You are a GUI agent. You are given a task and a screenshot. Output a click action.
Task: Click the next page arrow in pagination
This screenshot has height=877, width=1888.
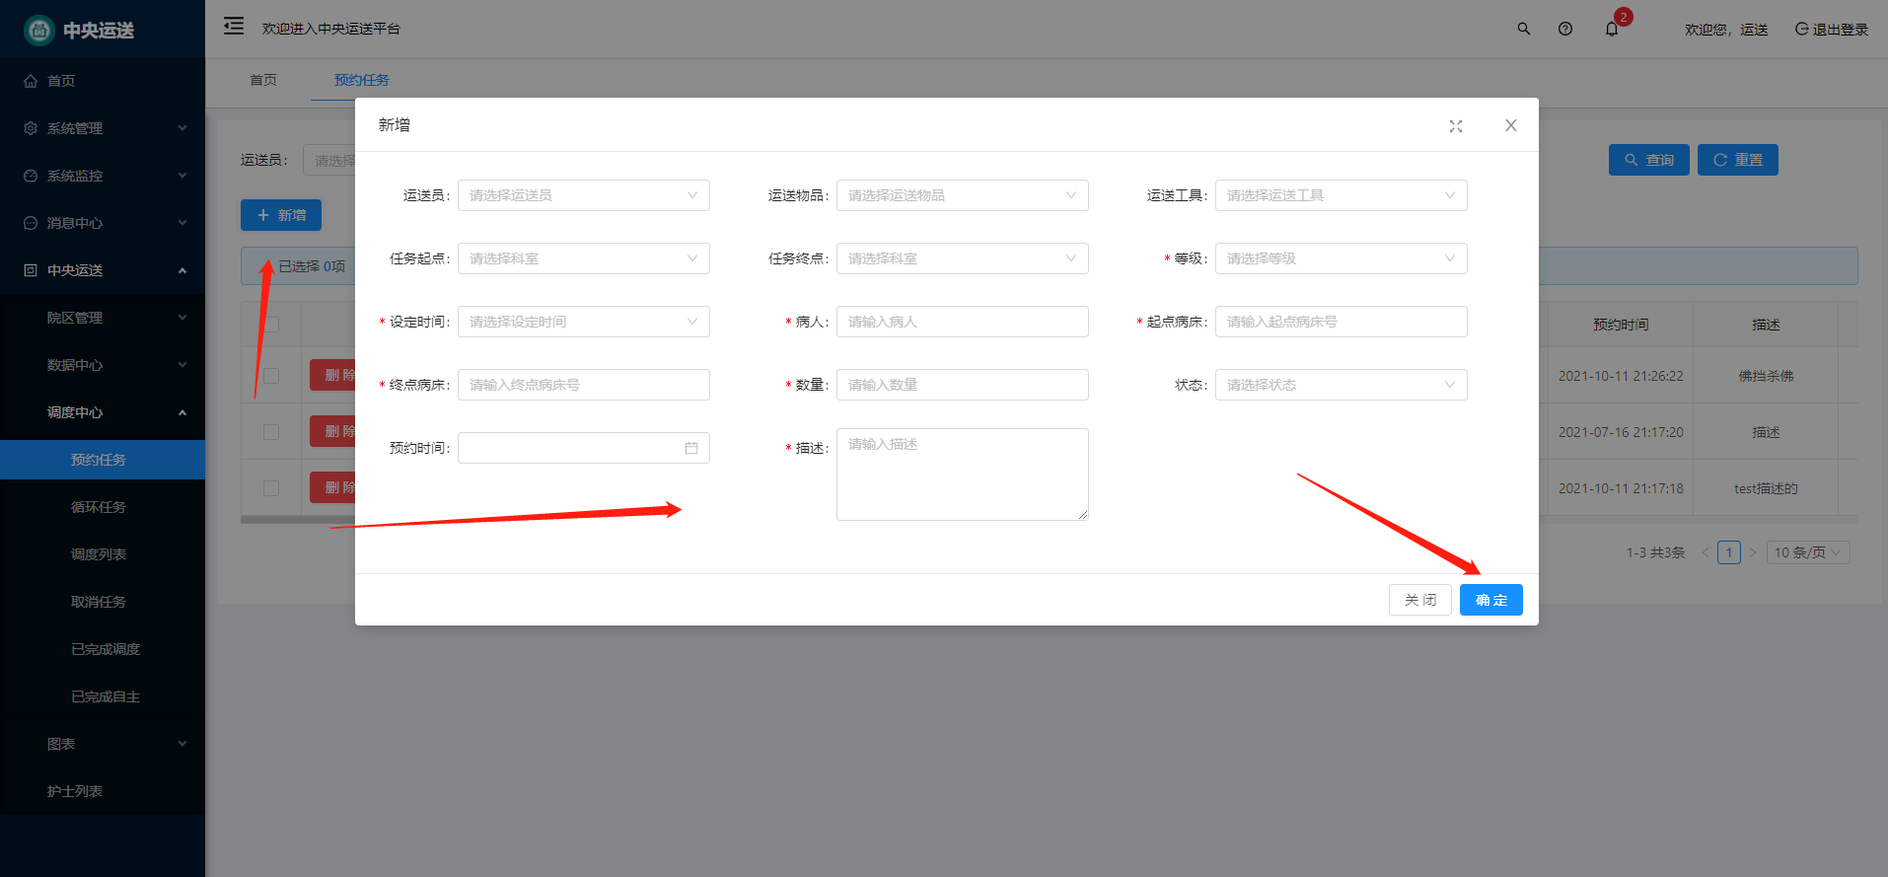[1753, 552]
